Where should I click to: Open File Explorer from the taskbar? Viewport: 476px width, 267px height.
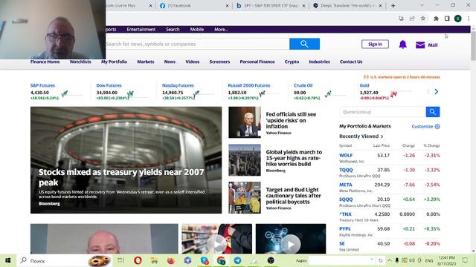click(x=154, y=260)
